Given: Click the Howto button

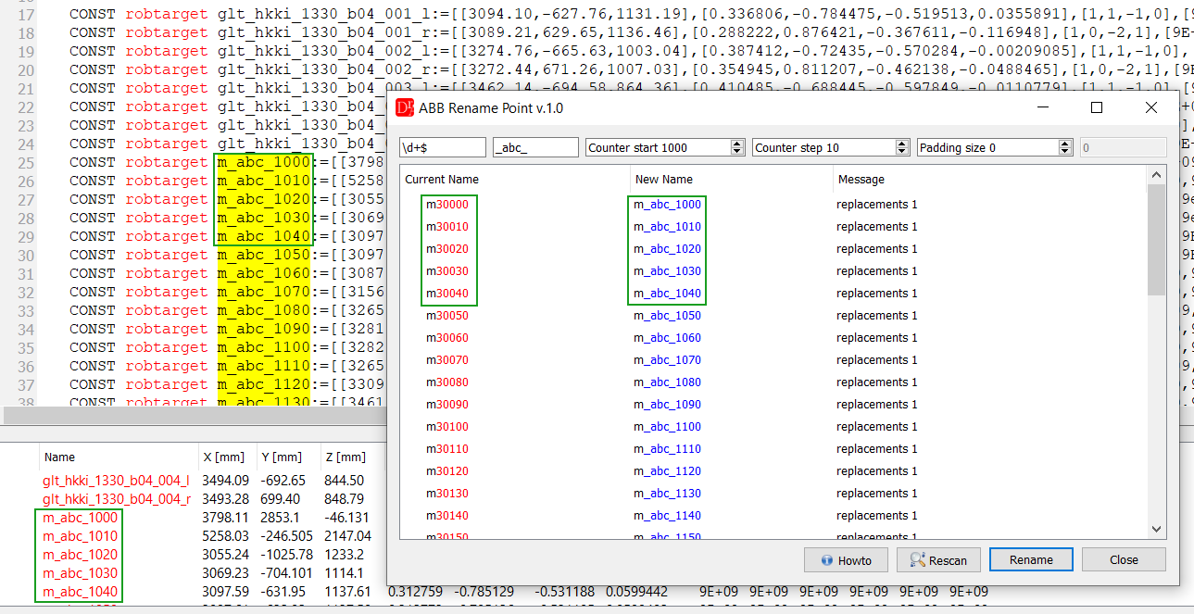Looking at the screenshot, I should coord(847,559).
